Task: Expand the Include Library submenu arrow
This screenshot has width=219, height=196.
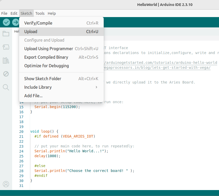Action: [x=96, y=87]
